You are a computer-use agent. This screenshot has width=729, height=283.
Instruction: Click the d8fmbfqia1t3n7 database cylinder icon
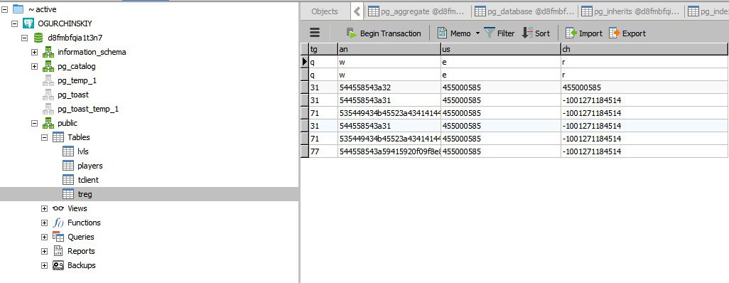[x=38, y=37]
